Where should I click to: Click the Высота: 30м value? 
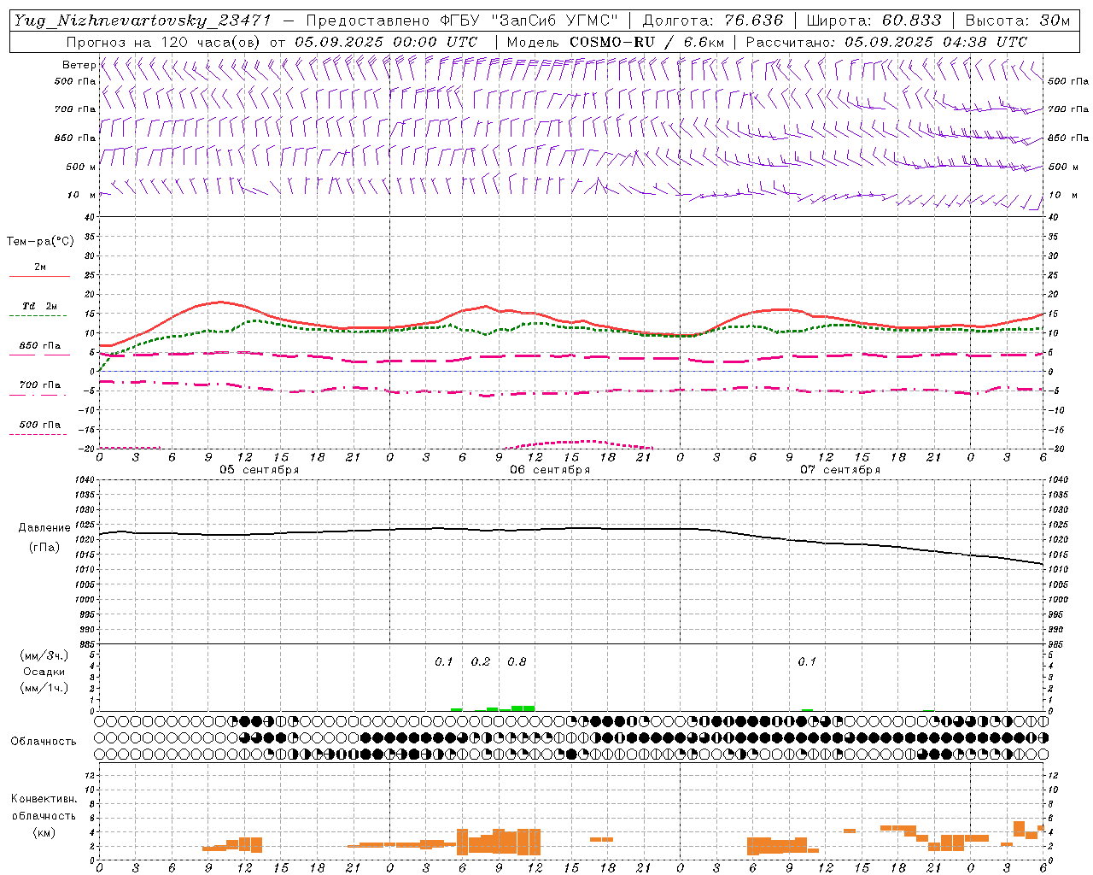coord(1018,21)
